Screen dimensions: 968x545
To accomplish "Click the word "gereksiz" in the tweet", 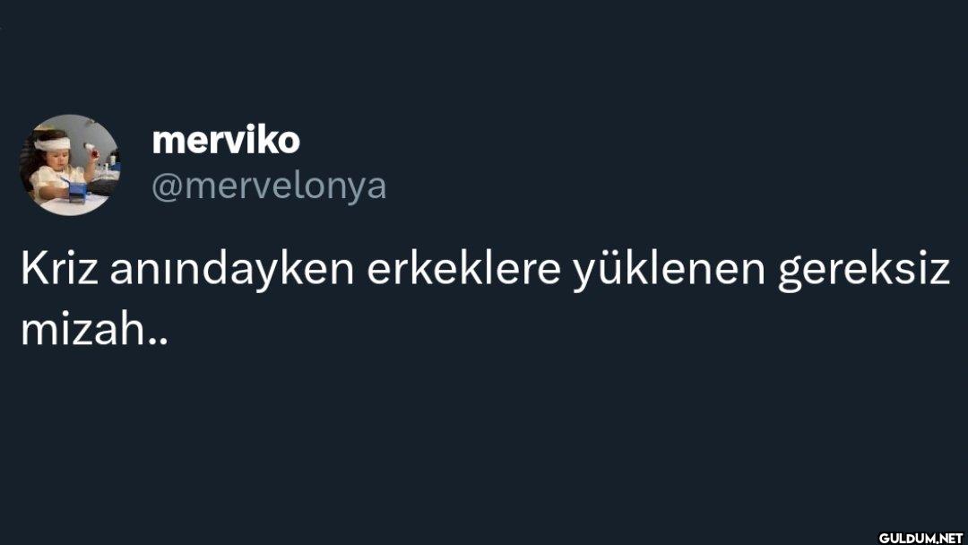I will (x=864, y=270).
